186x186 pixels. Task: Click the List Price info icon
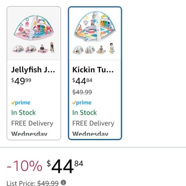click(63, 183)
